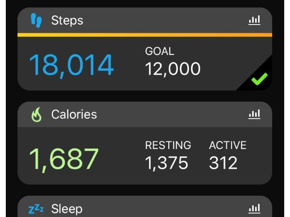Select the 18,014 step count
The image size is (290, 217).
[x=72, y=65]
